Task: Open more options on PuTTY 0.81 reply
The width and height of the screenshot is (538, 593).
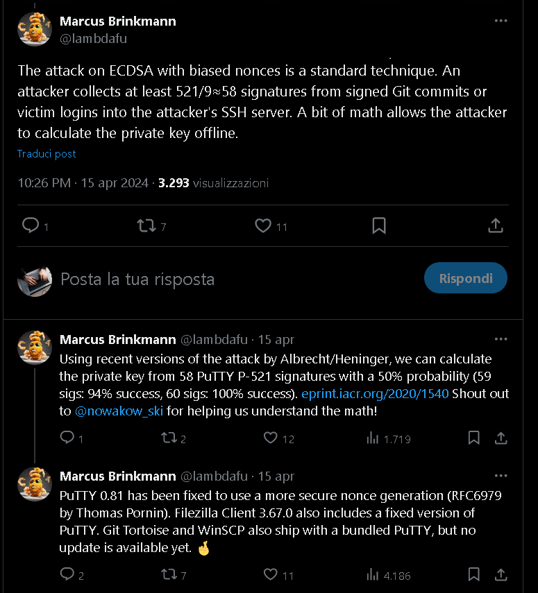Action: [x=501, y=476]
